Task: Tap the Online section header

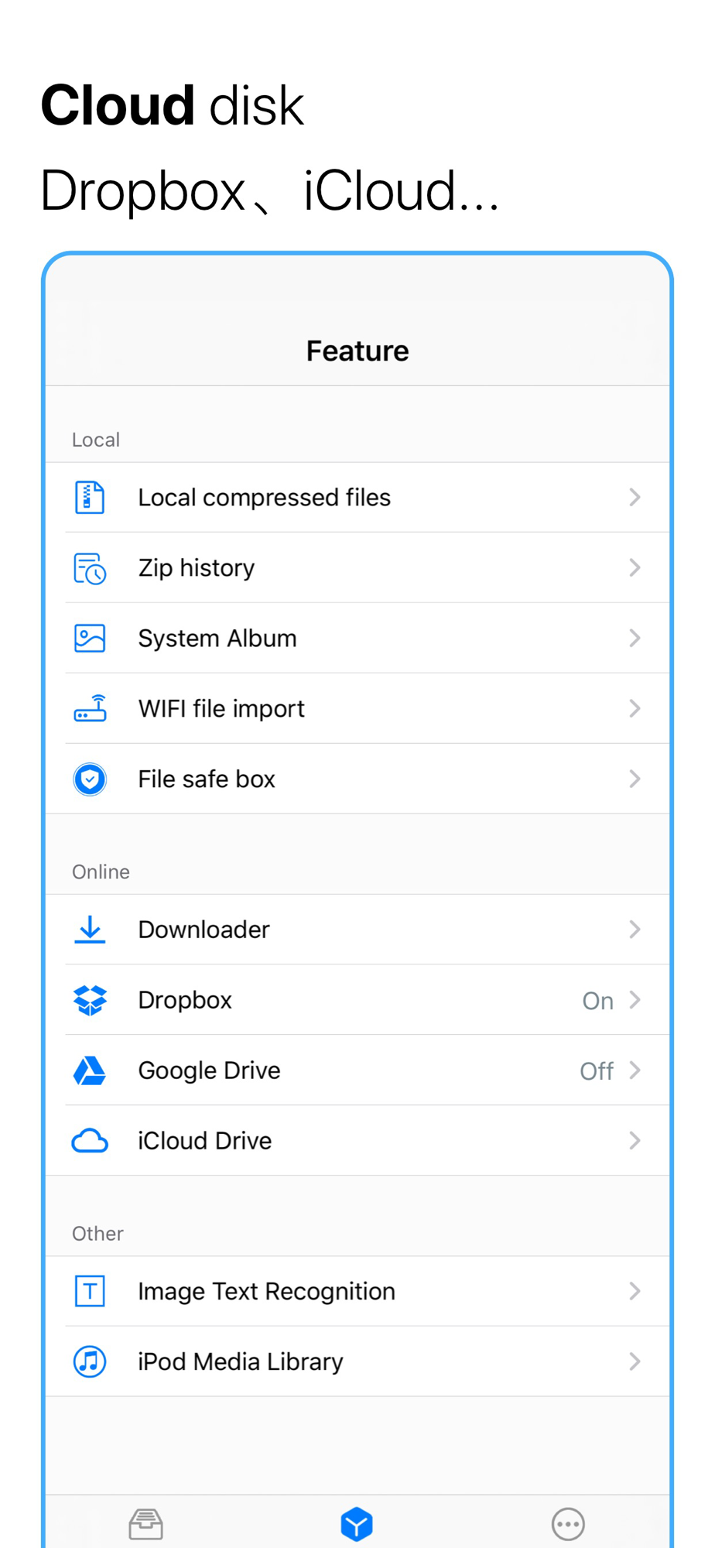Action: click(x=101, y=872)
